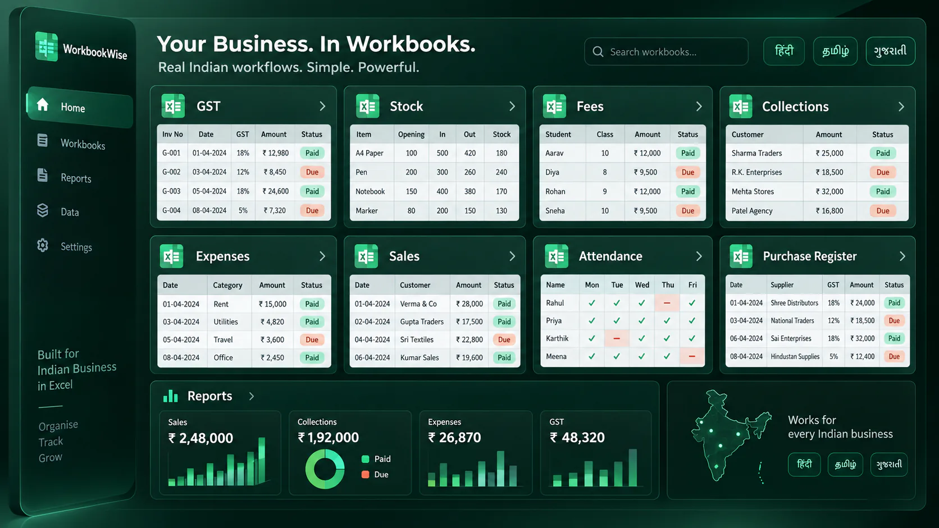
Task: Click Sharma Traders in Collections table
Action: 756,153
